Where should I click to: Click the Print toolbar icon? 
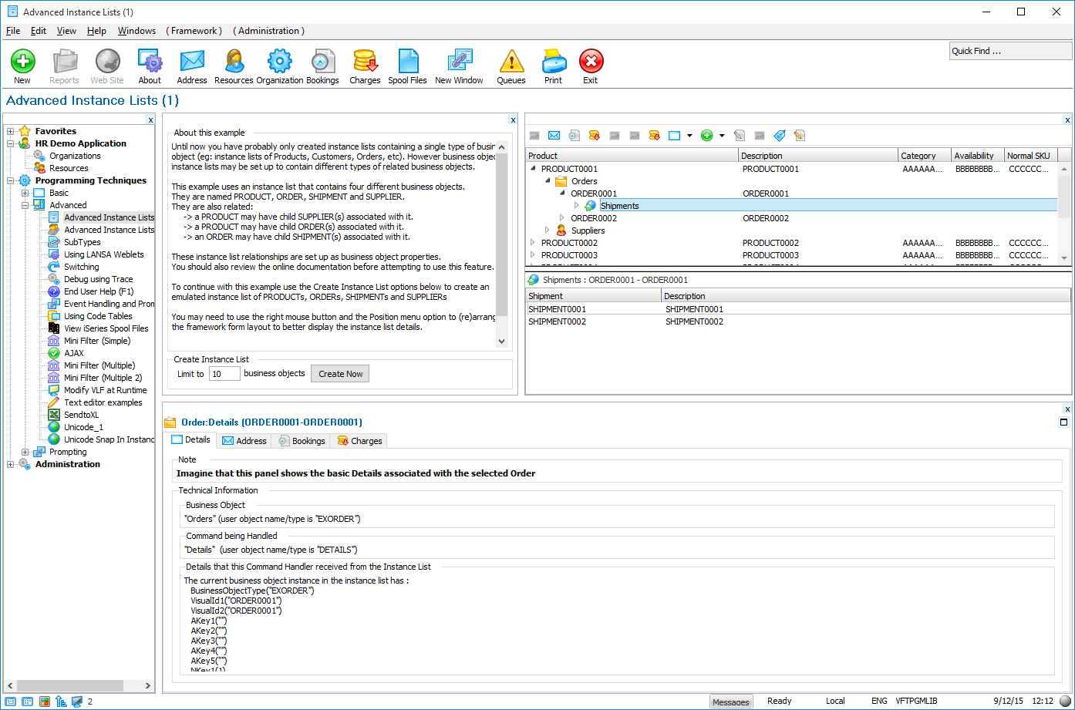pyautogui.click(x=553, y=62)
